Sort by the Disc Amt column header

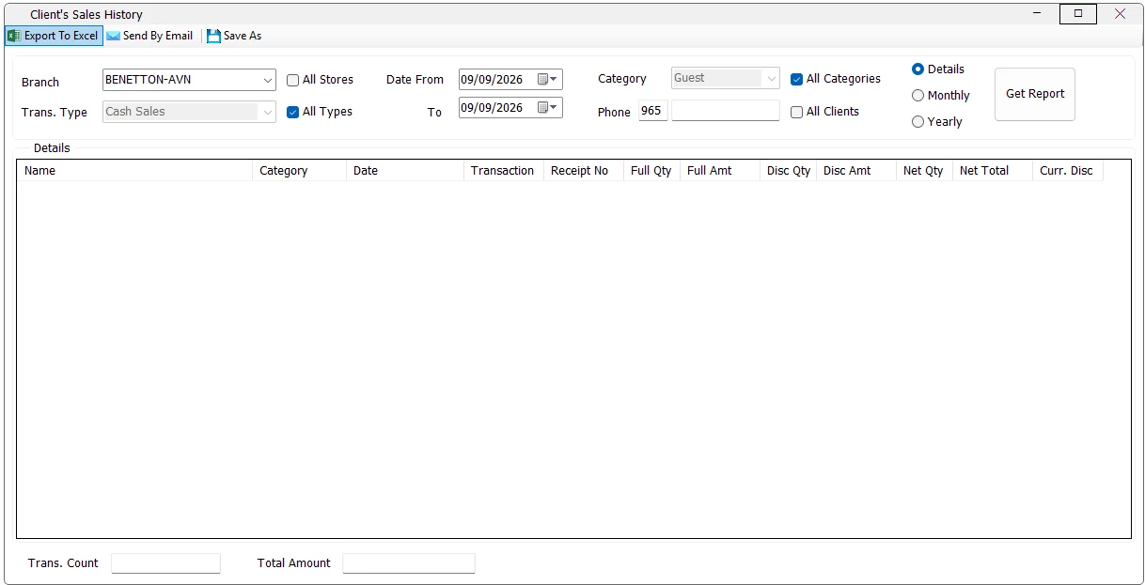(x=856, y=171)
